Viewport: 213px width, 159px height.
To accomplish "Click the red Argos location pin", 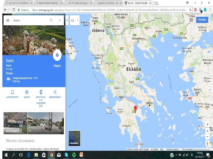I will pos(135,109).
